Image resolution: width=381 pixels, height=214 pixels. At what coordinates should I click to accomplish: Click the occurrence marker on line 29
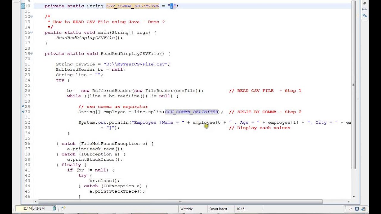pyautogui.click(x=23, y=106)
